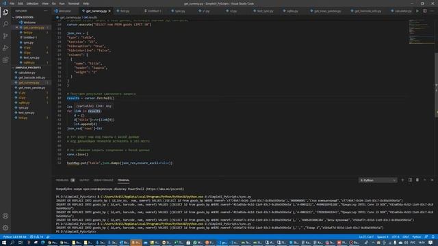The height and width of the screenshot is (246, 438).
Task: Open the Selection menu
Action: pos(32,3)
